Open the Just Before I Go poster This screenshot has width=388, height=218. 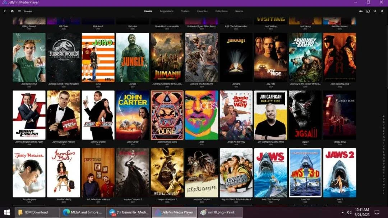pyautogui.click(x=29, y=57)
